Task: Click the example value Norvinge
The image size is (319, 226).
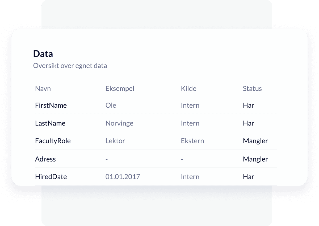Action: coord(119,123)
